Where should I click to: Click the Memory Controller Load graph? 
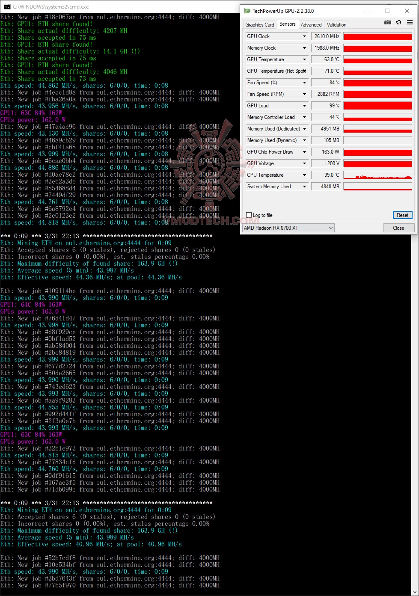pyautogui.click(x=377, y=117)
